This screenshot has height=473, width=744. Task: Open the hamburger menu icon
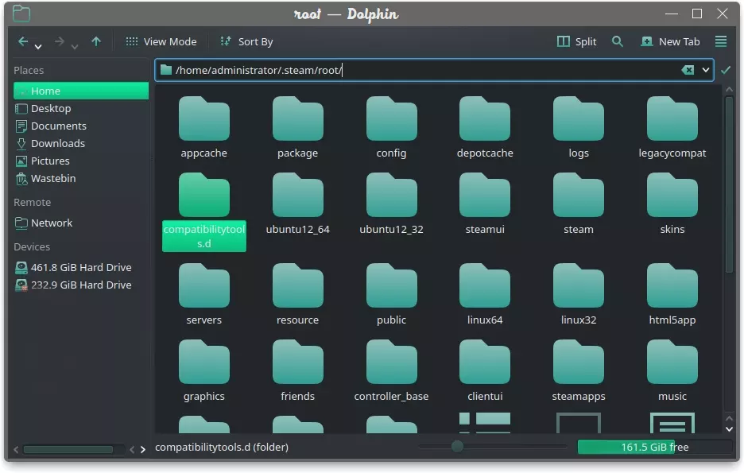point(721,41)
